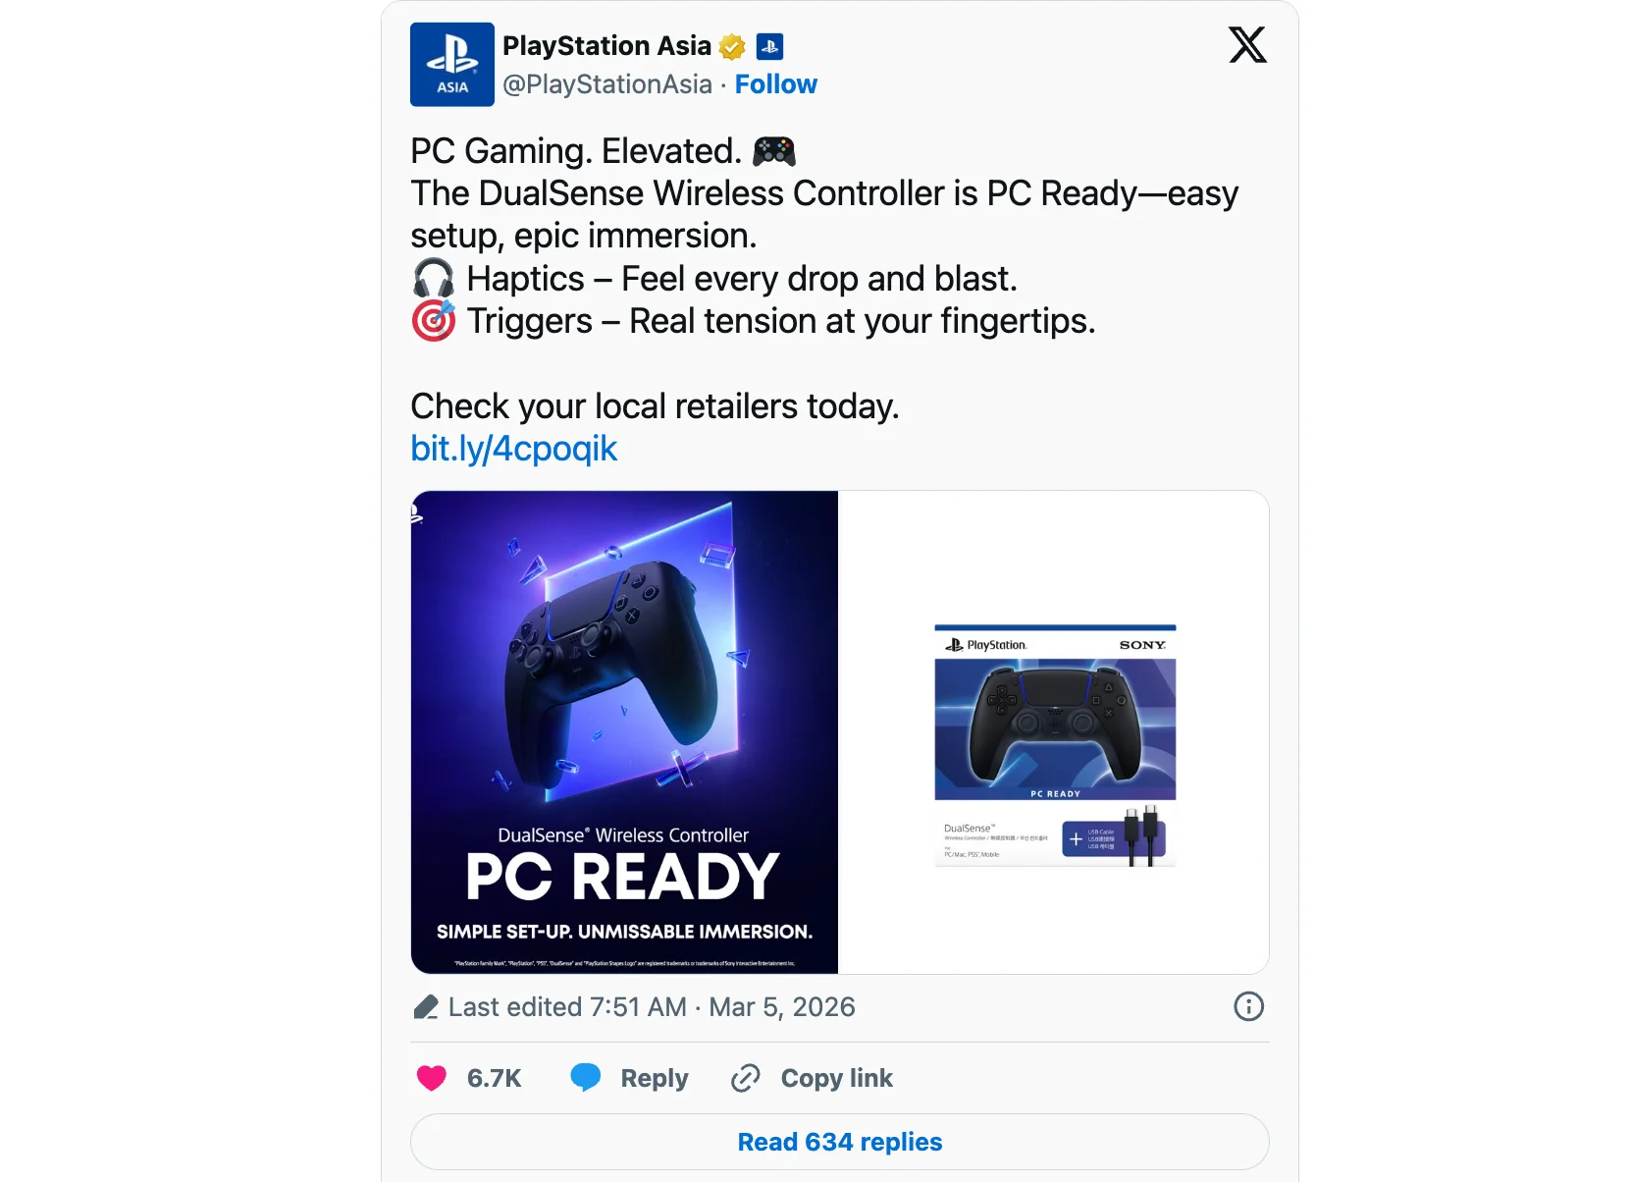Screen dimensions: 1631x1182
Task: Click the blue PlayStation affiliate badge
Action: [x=770, y=46]
